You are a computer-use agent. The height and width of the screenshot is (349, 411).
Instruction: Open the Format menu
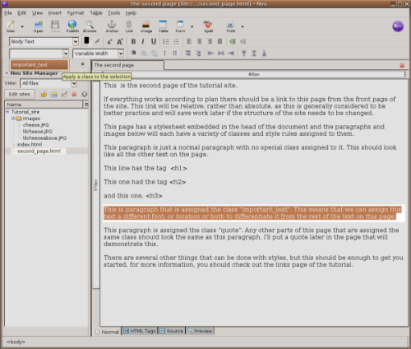[76, 13]
